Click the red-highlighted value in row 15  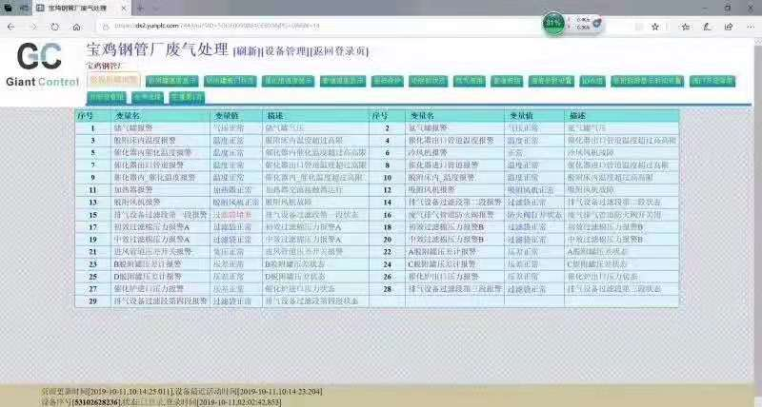(232, 214)
